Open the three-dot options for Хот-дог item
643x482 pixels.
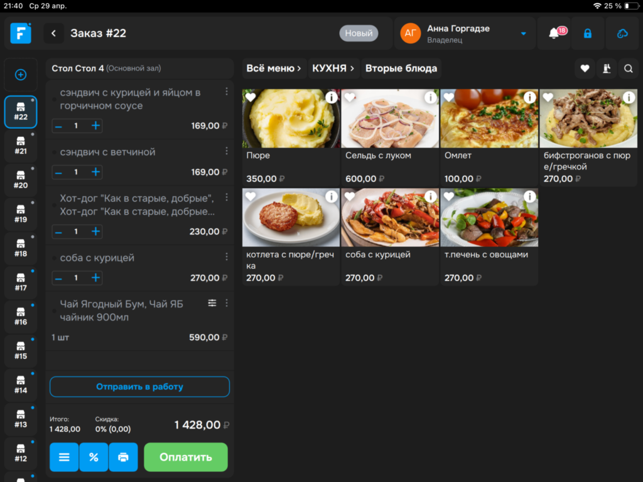tap(226, 198)
